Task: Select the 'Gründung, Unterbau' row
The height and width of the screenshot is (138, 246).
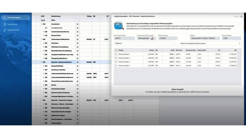Action: click(x=58, y=70)
